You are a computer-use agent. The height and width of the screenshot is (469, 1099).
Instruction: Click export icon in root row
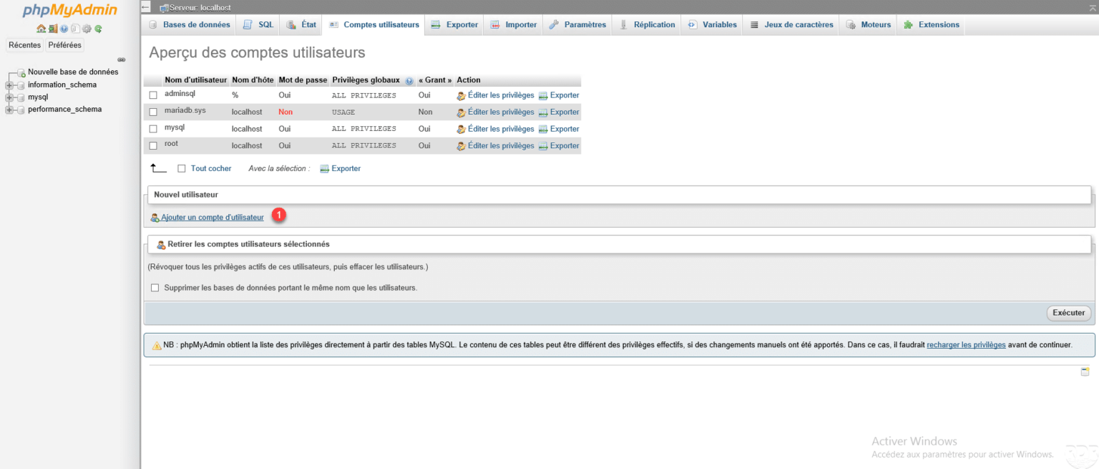(543, 146)
